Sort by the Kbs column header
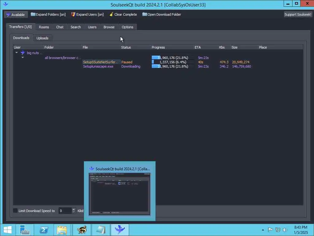Screen dimensions: 314x236 click(224, 47)
